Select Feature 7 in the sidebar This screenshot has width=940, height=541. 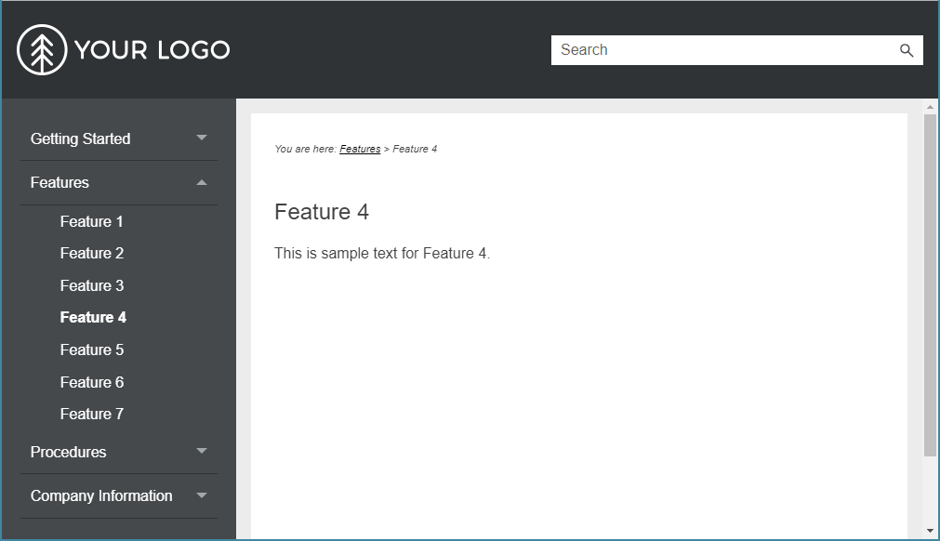point(92,414)
